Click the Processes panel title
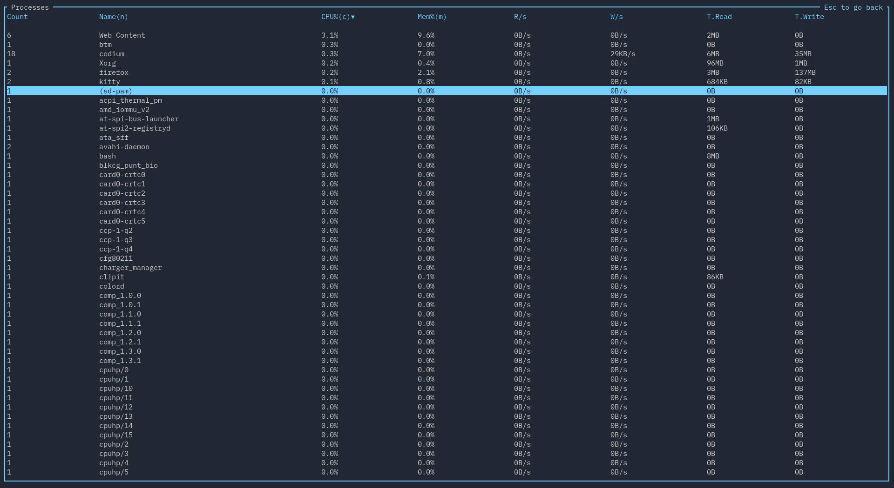The height and width of the screenshot is (488, 894). click(x=29, y=7)
